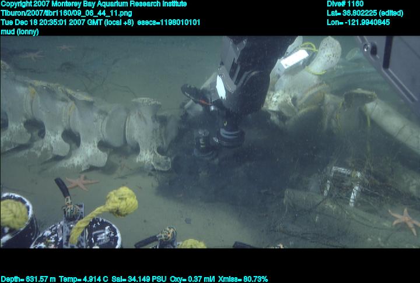420x283 pixels.
Task: Click the Oxy= 0.37 ml/l reading
Action: (x=192, y=279)
